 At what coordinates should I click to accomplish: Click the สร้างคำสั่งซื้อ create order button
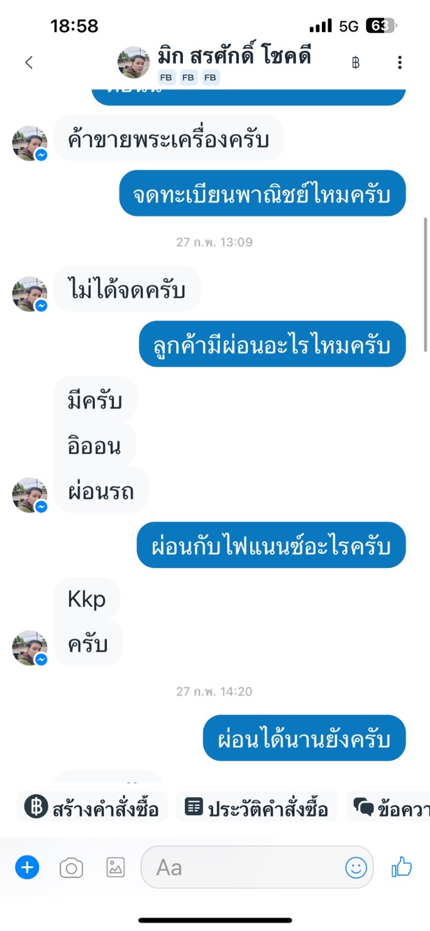(x=92, y=807)
